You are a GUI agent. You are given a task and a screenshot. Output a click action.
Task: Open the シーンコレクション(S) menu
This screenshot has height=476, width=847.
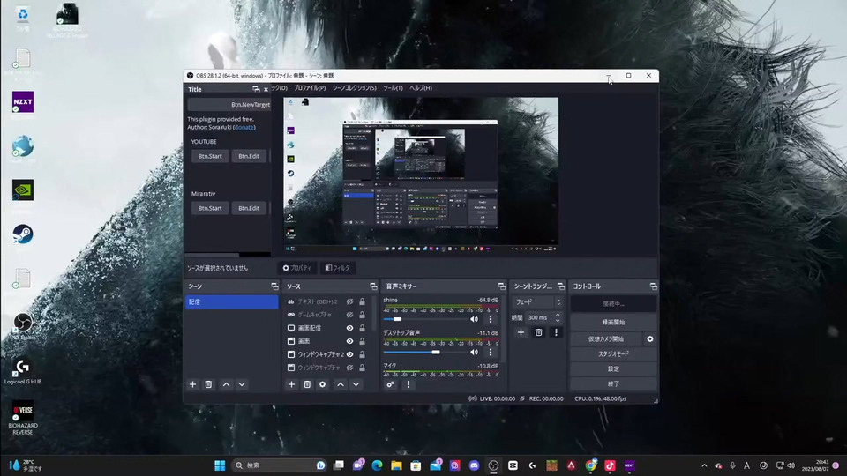[354, 88]
